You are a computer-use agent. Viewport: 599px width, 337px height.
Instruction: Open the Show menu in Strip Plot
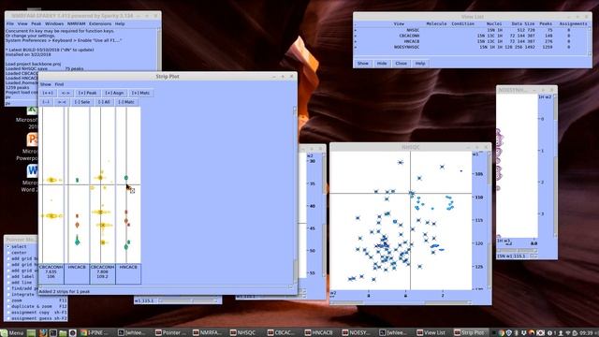(46, 84)
